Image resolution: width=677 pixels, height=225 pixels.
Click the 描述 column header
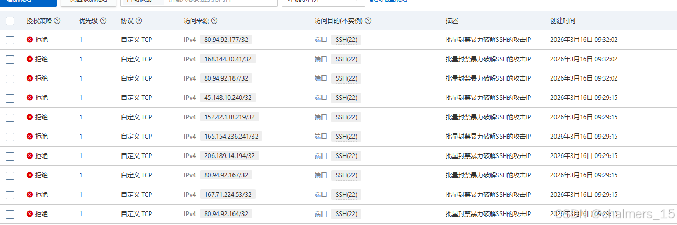pyautogui.click(x=452, y=21)
